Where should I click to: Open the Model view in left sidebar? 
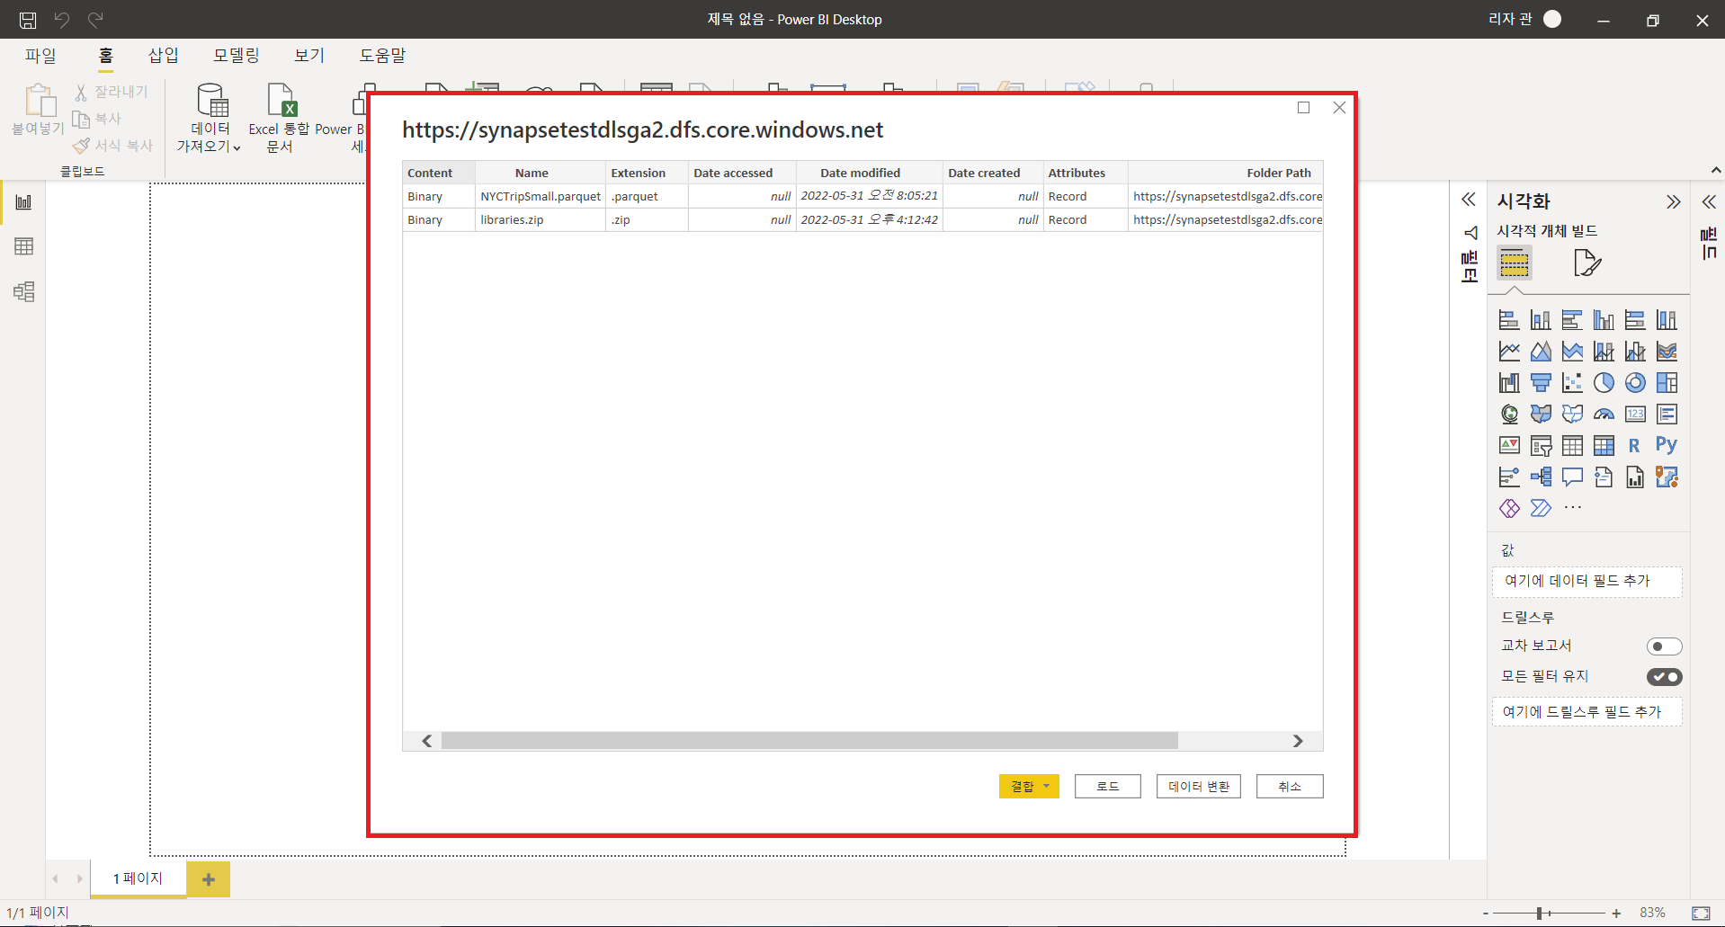click(x=23, y=291)
